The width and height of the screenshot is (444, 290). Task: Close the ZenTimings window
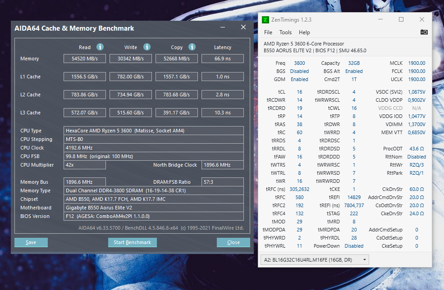pos(421,19)
